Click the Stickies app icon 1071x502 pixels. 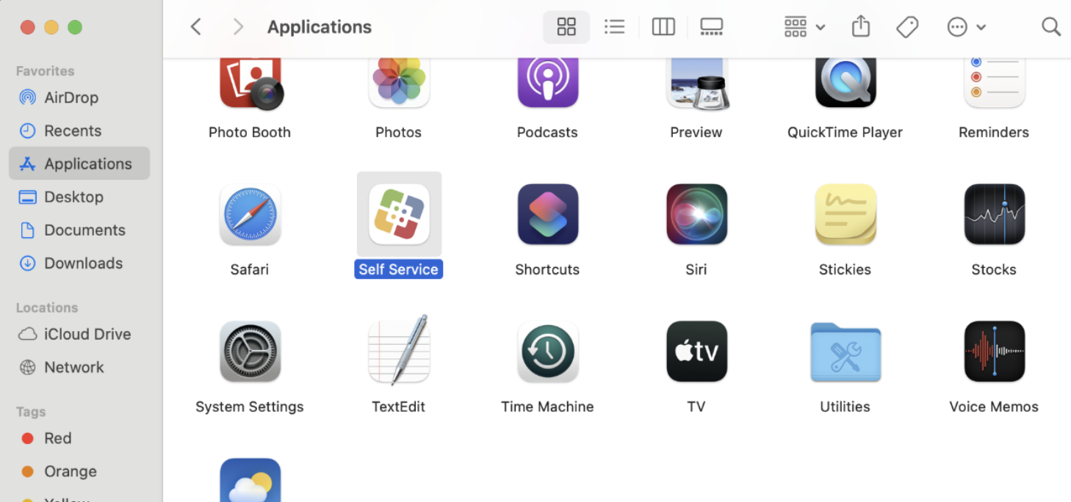tap(845, 214)
